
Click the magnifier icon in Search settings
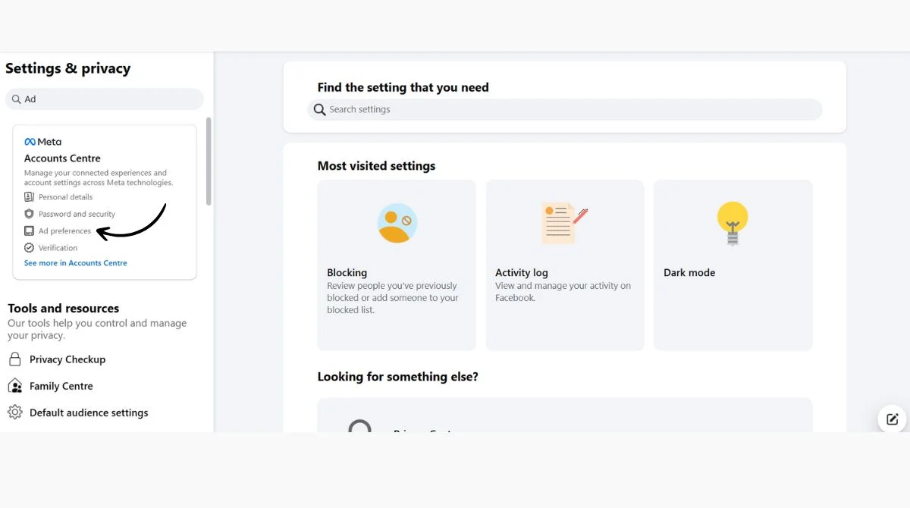[x=320, y=109]
